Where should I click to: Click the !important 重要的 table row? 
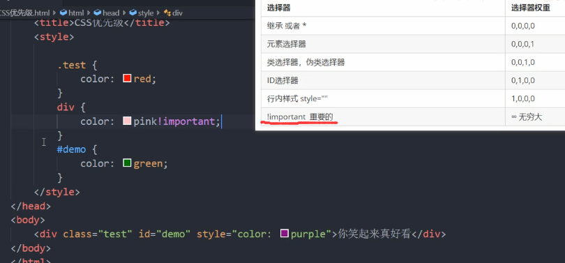tap(412, 117)
